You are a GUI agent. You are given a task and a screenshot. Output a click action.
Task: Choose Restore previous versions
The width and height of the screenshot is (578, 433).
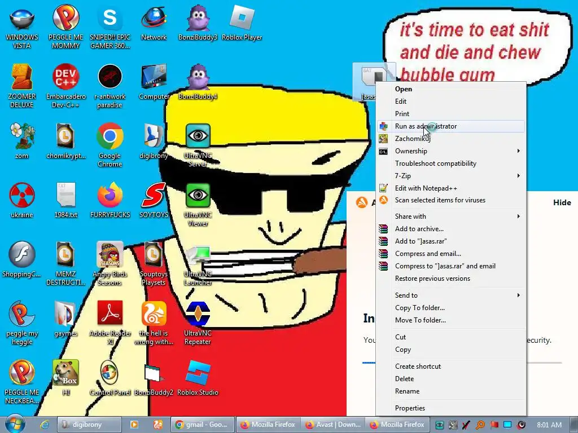[x=451, y=279]
